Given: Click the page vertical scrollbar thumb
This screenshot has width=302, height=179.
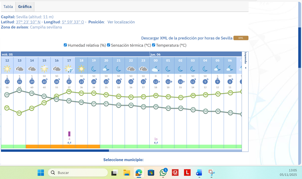Looking at the screenshot, I should coord(299,47).
